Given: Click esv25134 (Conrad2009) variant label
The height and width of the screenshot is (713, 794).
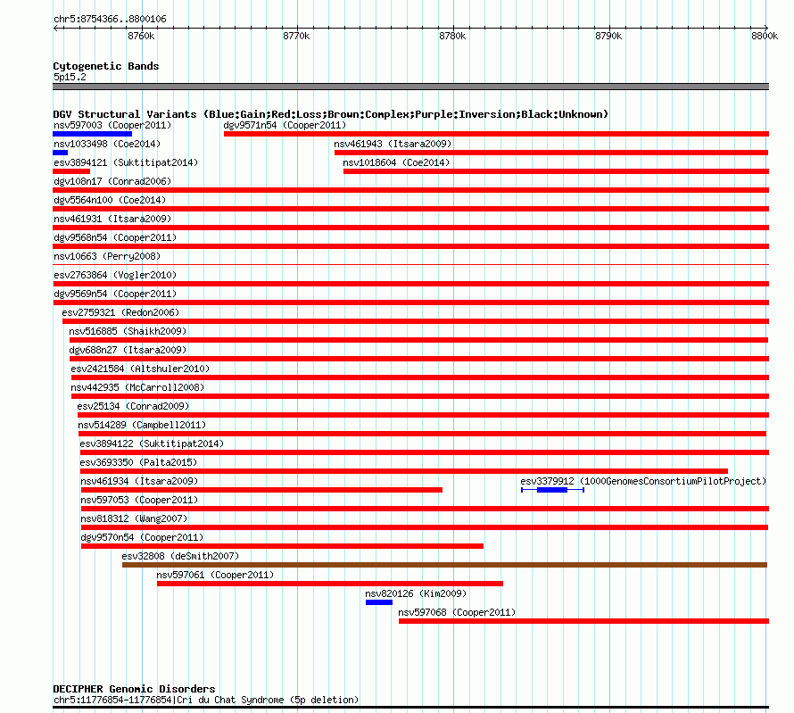Looking at the screenshot, I should [133, 406].
